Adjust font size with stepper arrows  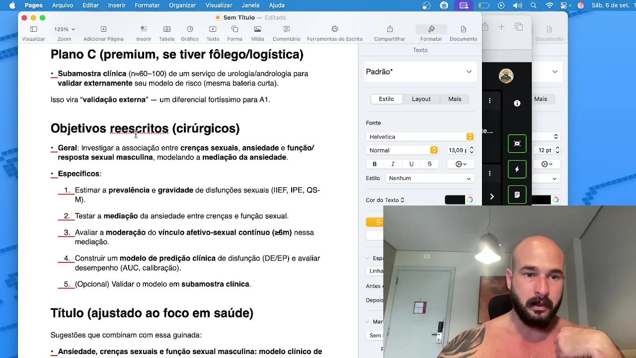[472, 150]
